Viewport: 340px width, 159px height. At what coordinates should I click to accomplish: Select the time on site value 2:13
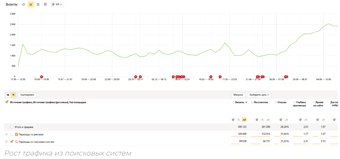pyautogui.click(x=323, y=142)
